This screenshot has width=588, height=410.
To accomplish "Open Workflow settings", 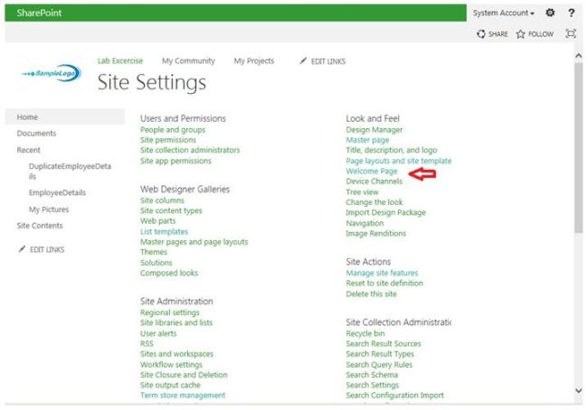I will click(171, 364).
